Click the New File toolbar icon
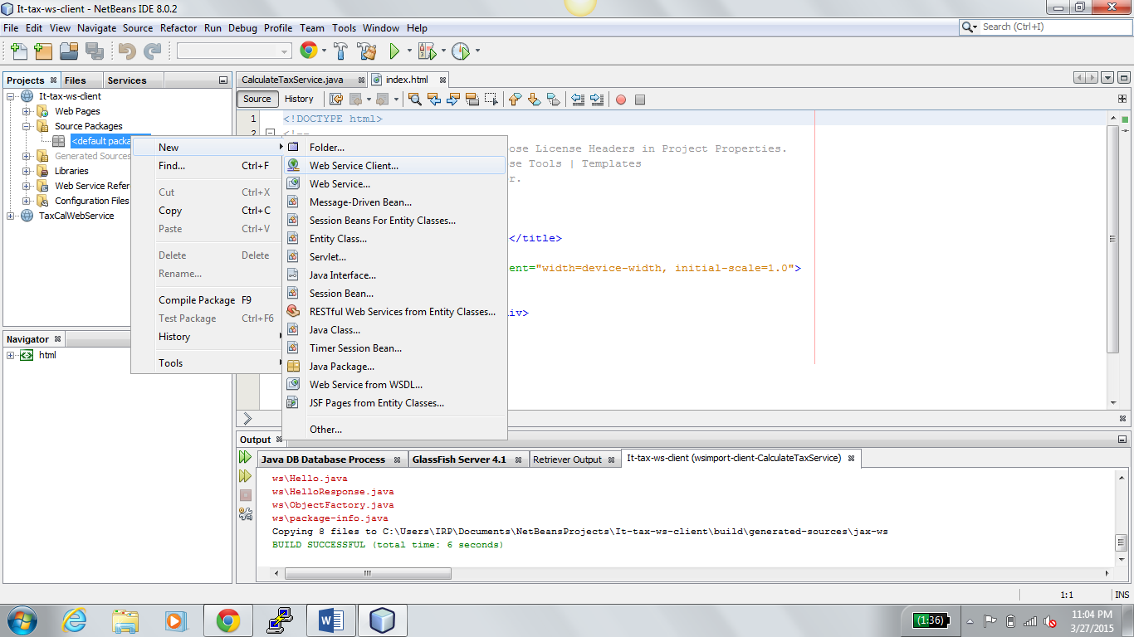Image resolution: width=1134 pixels, height=637 pixels. [x=18, y=51]
